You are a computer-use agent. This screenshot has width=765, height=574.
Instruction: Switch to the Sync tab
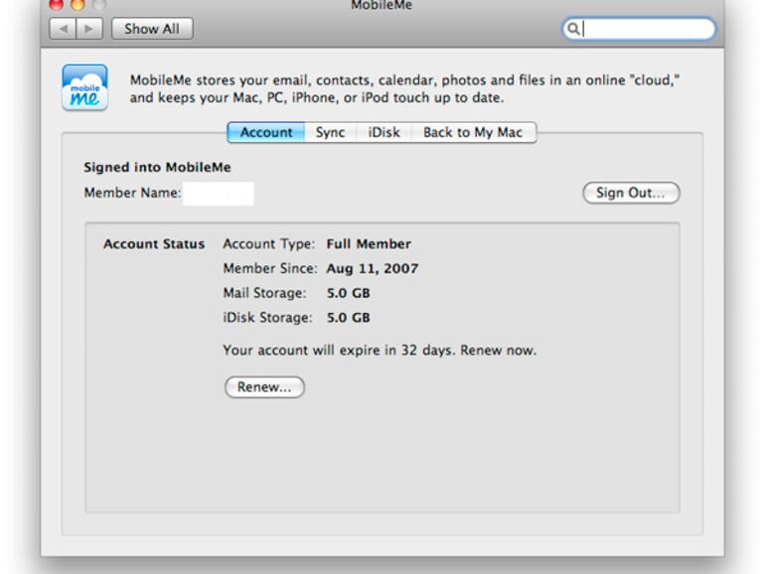coord(330,132)
